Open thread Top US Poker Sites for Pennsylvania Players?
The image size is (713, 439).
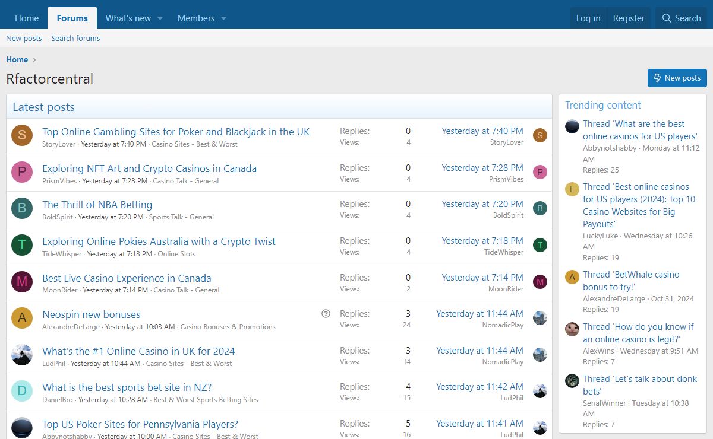[x=140, y=424]
